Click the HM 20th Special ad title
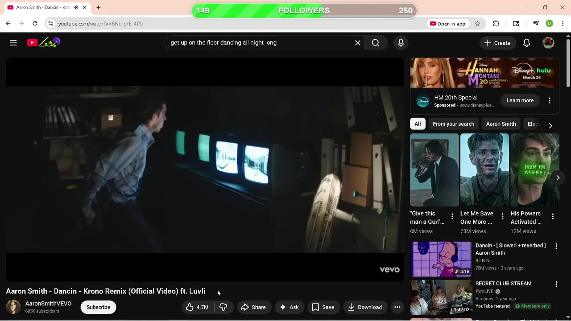The height and width of the screenshot is (321, 571). pos(455,98)
